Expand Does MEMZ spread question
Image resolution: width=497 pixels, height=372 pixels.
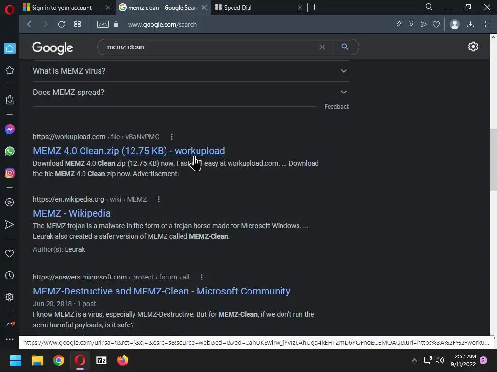[191, 93]
